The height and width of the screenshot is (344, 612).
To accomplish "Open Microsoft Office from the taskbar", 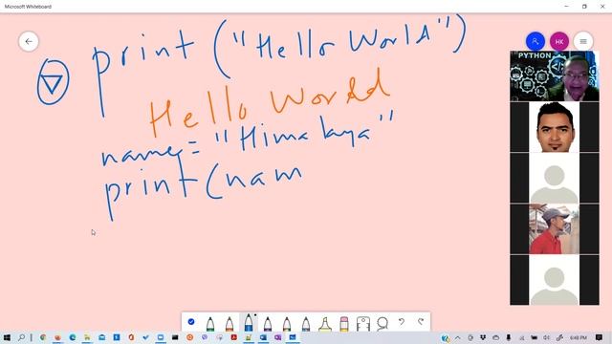I will tap(131, 337).
